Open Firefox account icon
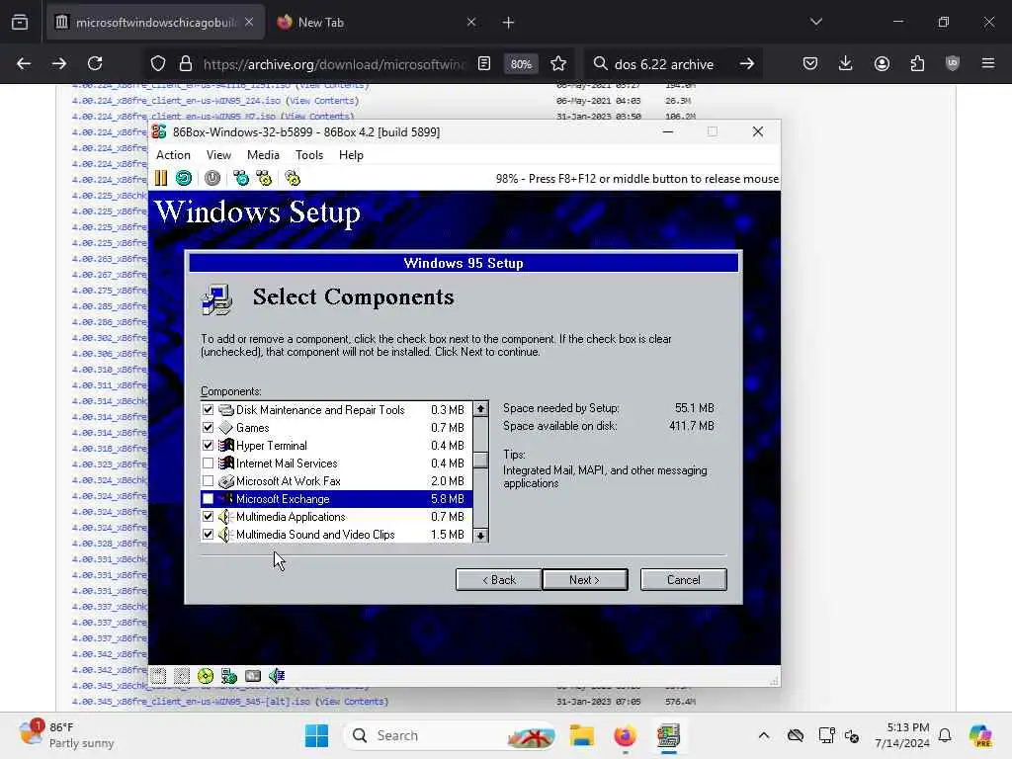The height and width of the screenshot is (759, 1012). click(882, 63)
